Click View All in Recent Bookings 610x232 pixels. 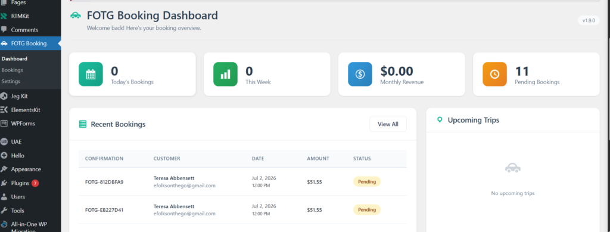(x=388, y=124)
